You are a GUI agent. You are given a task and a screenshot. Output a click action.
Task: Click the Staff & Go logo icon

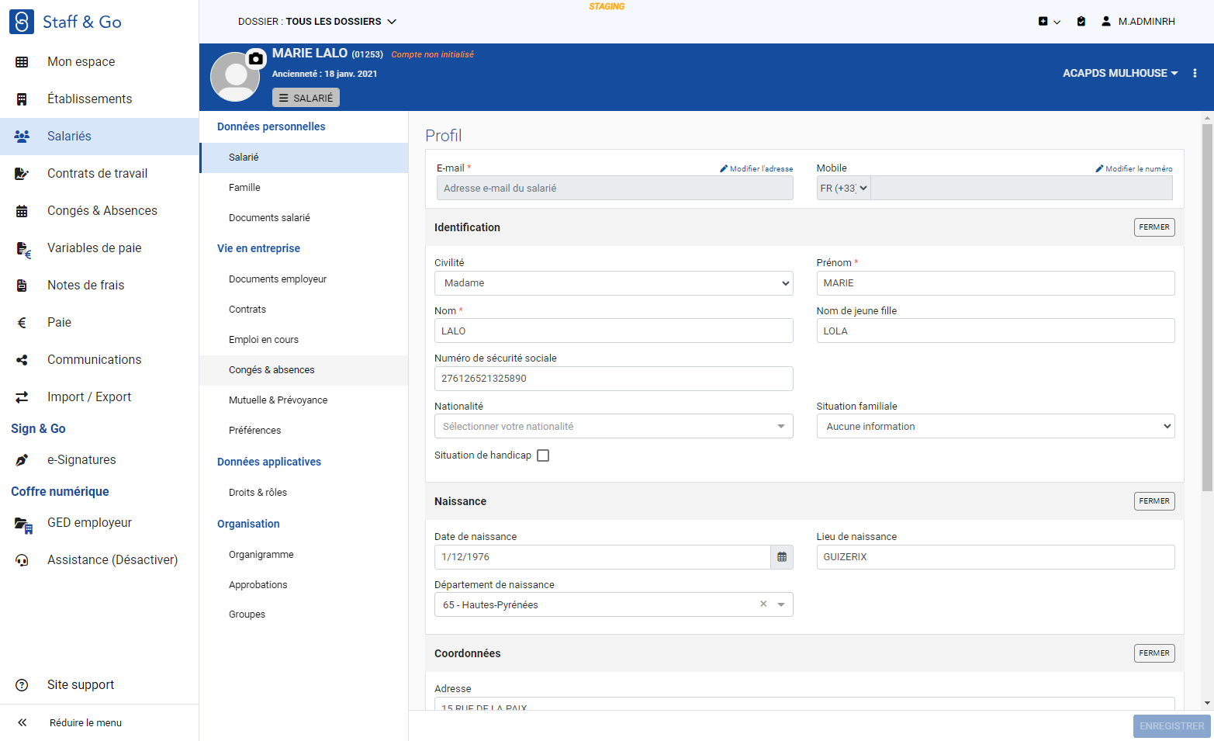[22, 22]
